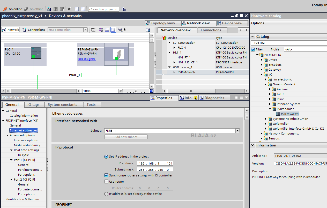Click the Search in project field

pos(104,9)
